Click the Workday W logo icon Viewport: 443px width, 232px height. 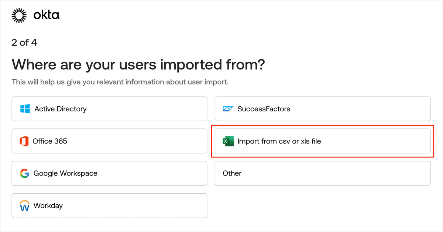25,206
